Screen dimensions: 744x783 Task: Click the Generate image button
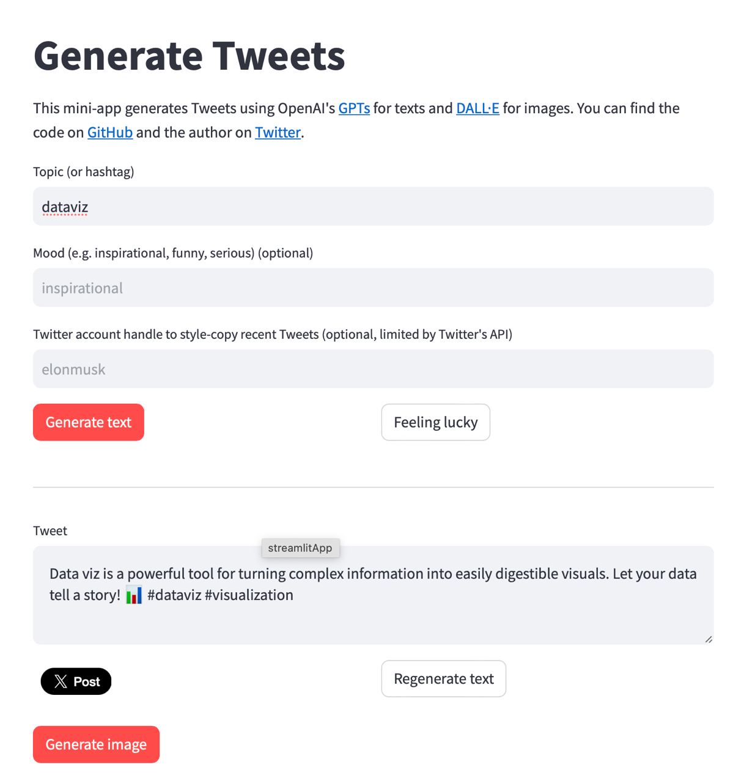coord(96,744)
